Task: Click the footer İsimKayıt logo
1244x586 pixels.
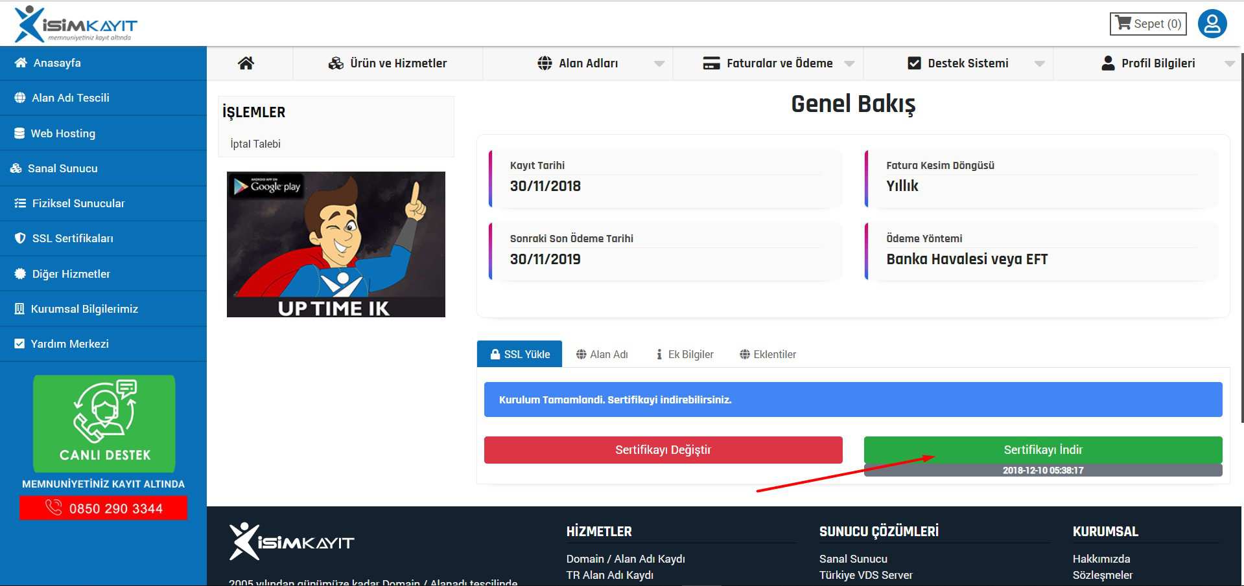Action: click(x=292, y=541)
